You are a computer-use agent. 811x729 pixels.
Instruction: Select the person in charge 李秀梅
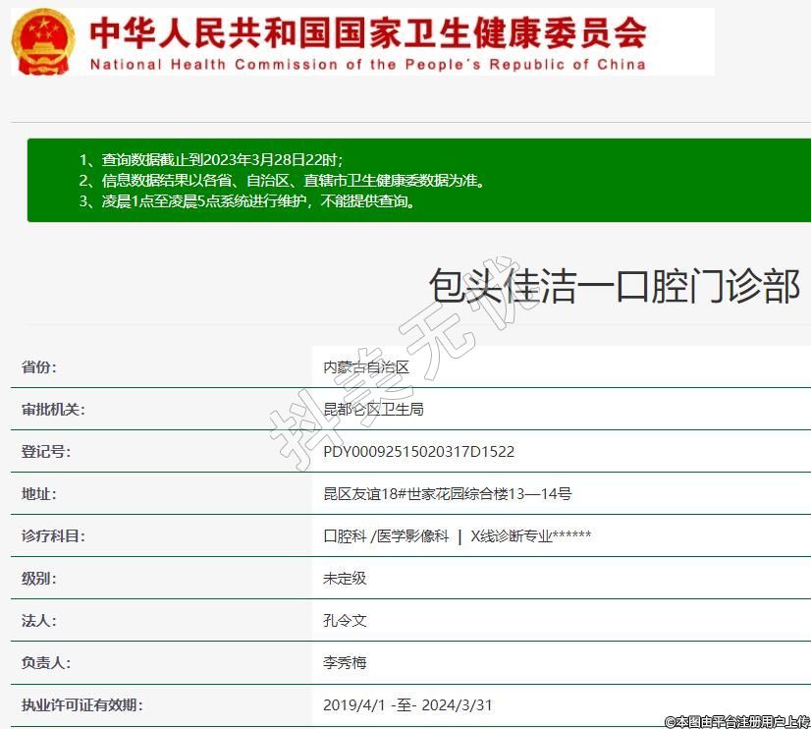(x=345, y=663)
